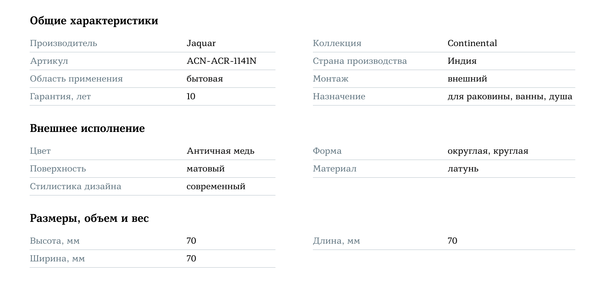
Task: Click the collection value "Continental"
Action: point(472,43)
